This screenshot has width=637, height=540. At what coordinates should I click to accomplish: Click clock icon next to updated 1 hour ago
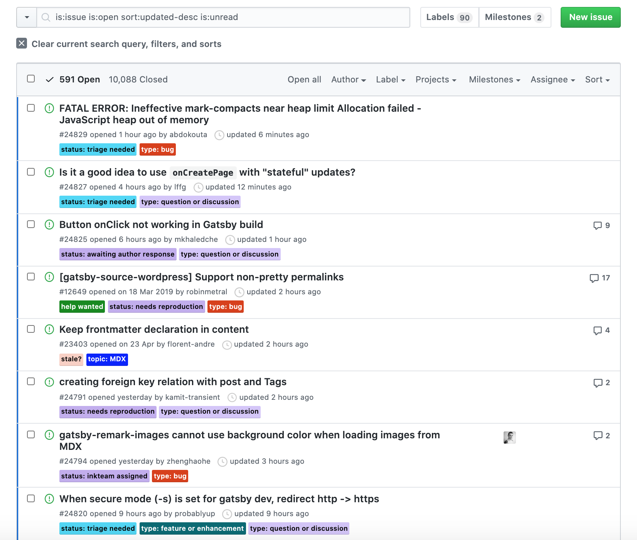230,240
